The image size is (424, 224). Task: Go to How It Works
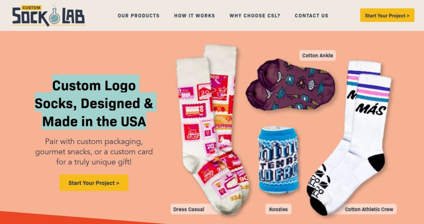click(195, 16)
